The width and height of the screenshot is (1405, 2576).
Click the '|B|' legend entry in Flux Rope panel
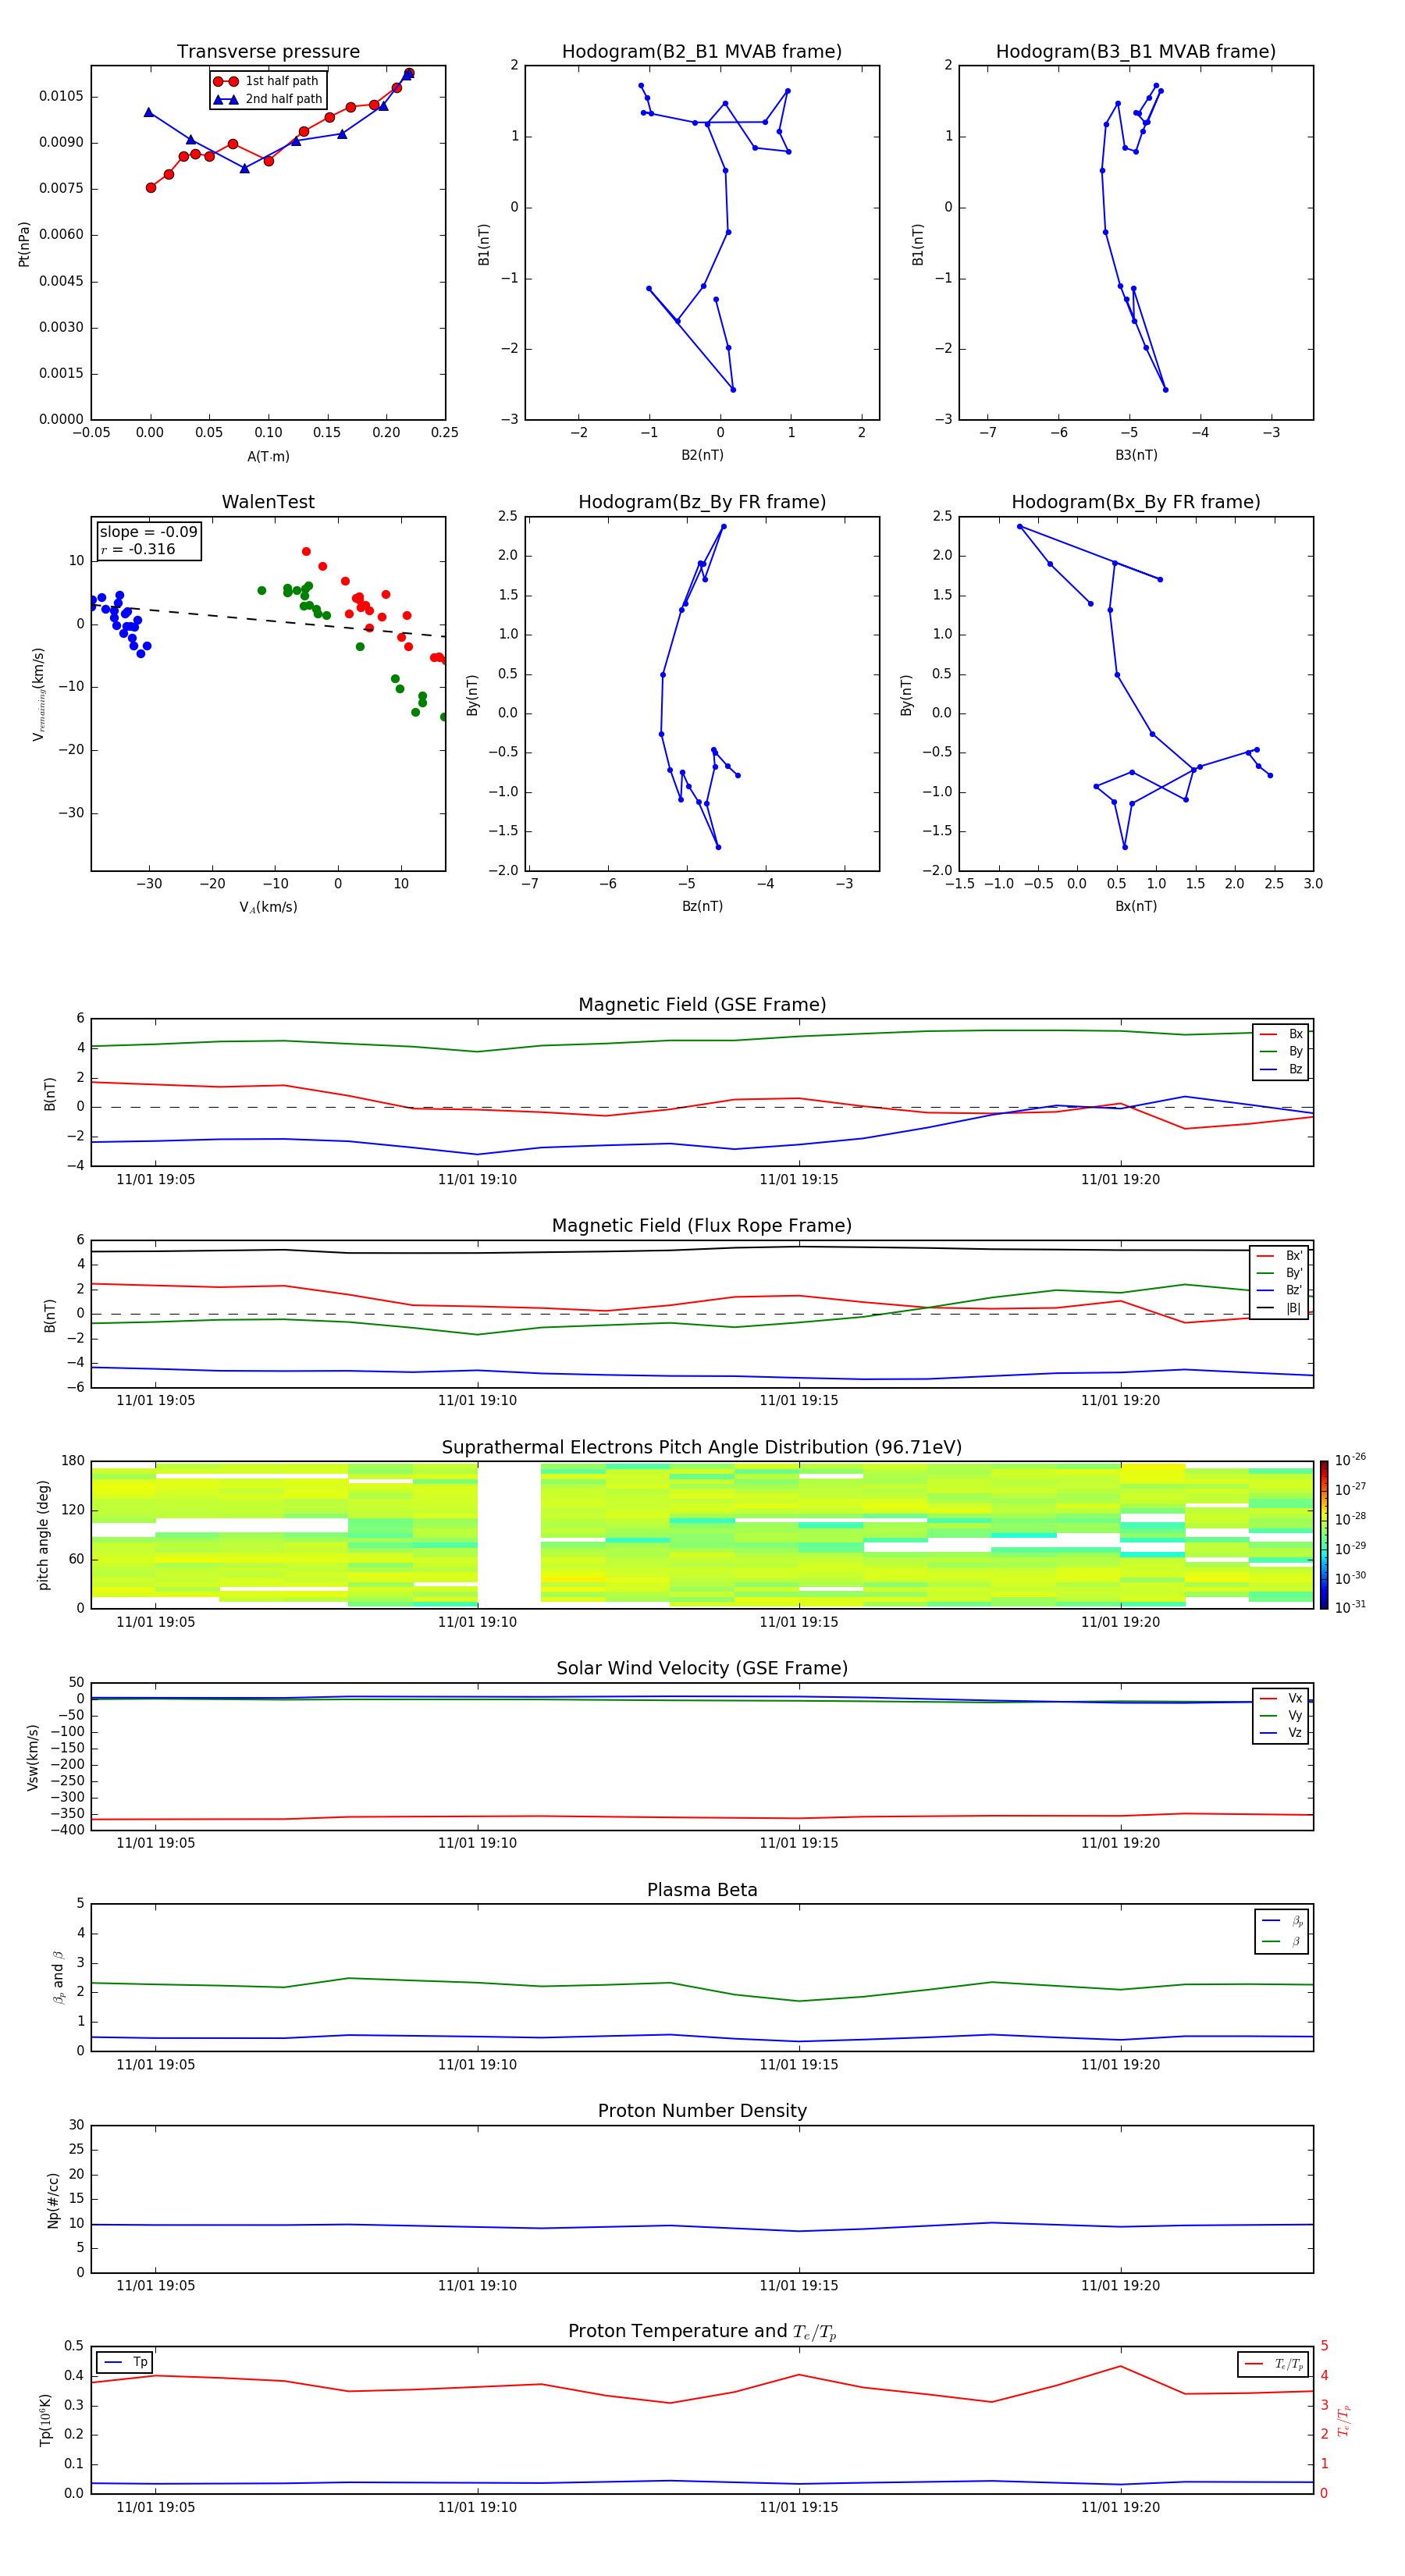(x=1279, y=1308)
